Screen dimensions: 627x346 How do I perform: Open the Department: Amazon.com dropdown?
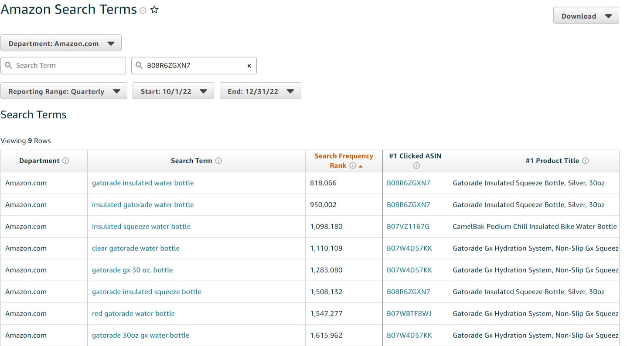coord(61,44)
